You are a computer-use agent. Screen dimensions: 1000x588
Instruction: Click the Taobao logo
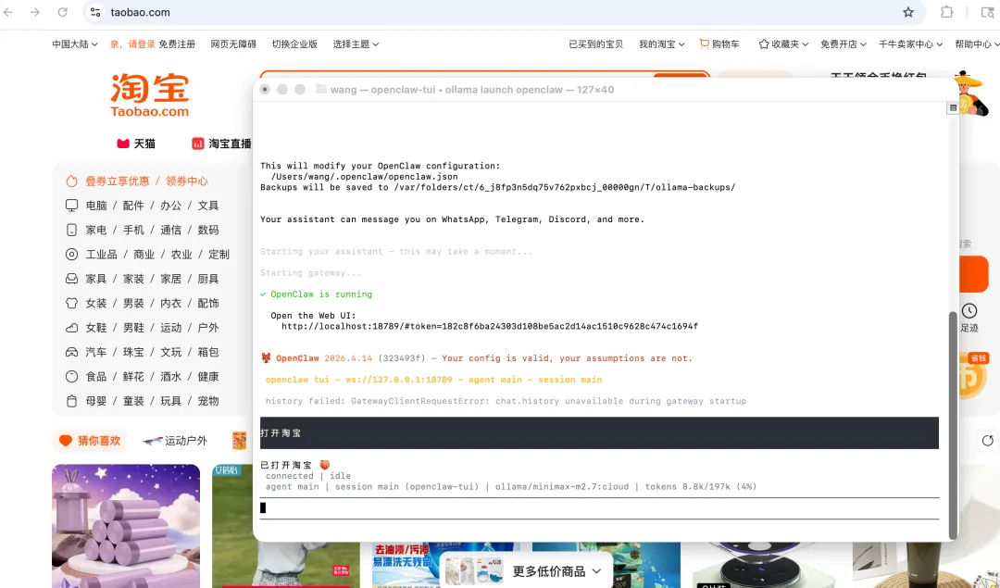(x=150, y=95)
